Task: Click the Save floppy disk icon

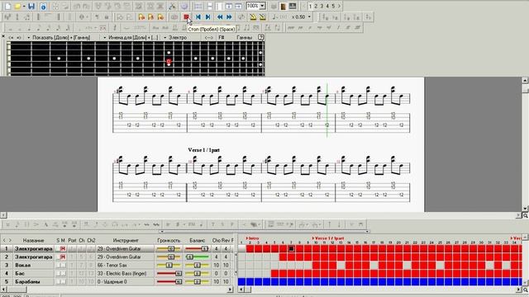Action: pos(31,6)
